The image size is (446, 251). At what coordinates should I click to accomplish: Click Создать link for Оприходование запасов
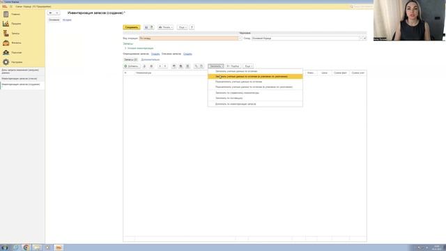pos(155,54)
